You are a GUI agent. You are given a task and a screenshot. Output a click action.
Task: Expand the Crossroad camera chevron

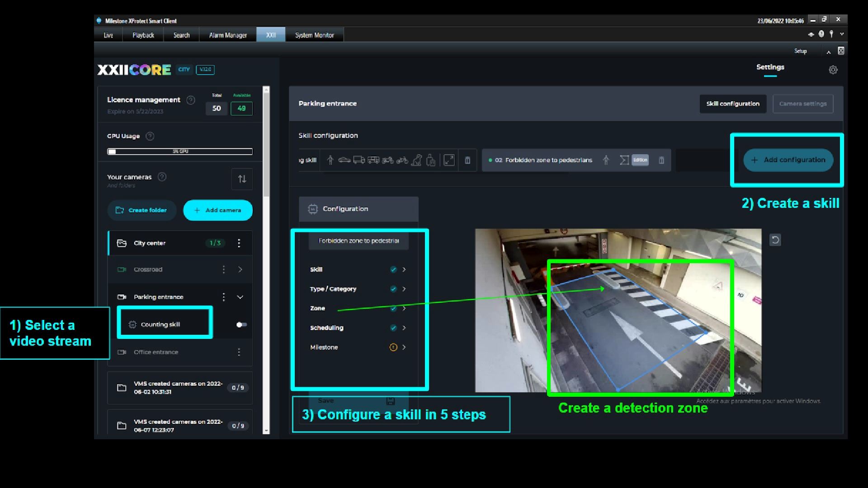240,269
